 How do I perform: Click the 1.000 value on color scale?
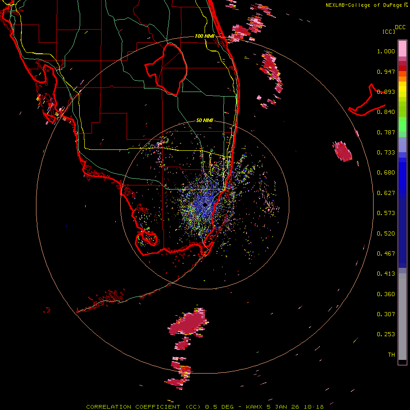tap(386, 51)
